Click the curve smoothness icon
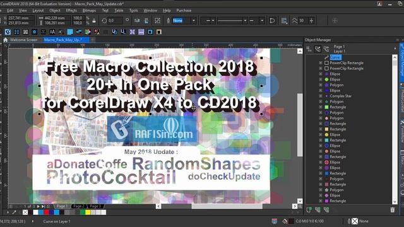Screen dimensions: 404x227 point(295,21)
